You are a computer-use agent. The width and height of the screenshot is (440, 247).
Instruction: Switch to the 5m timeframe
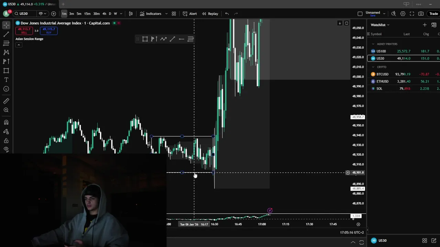point(79,14)
